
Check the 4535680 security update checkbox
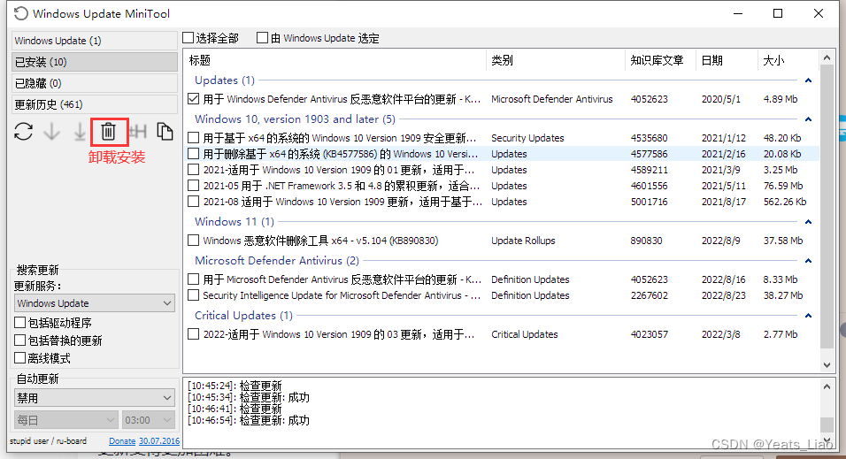point(193,138)
